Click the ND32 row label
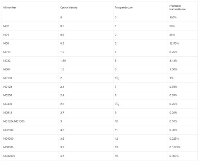Viewport: 200px width, 162px height. pos(7,61)
